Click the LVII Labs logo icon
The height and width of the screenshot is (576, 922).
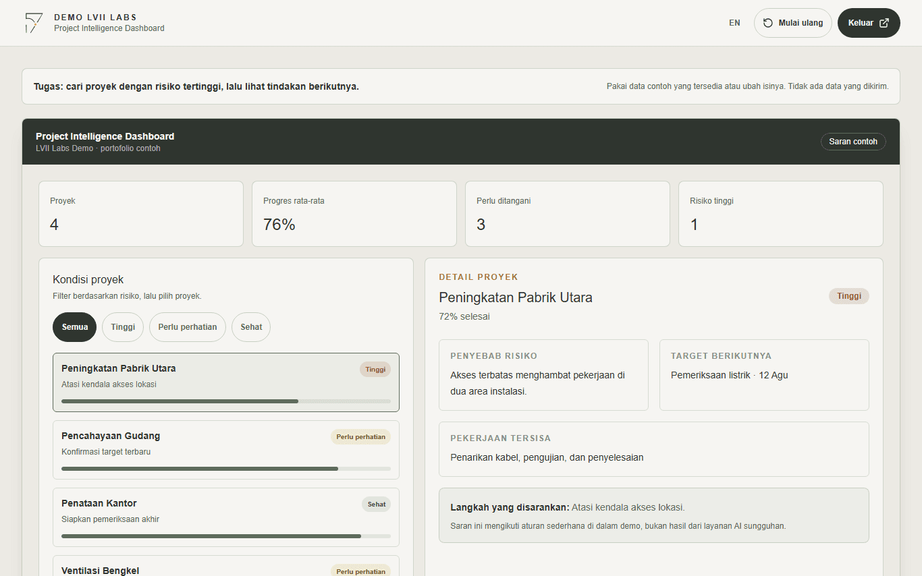(x=34, y=23)
